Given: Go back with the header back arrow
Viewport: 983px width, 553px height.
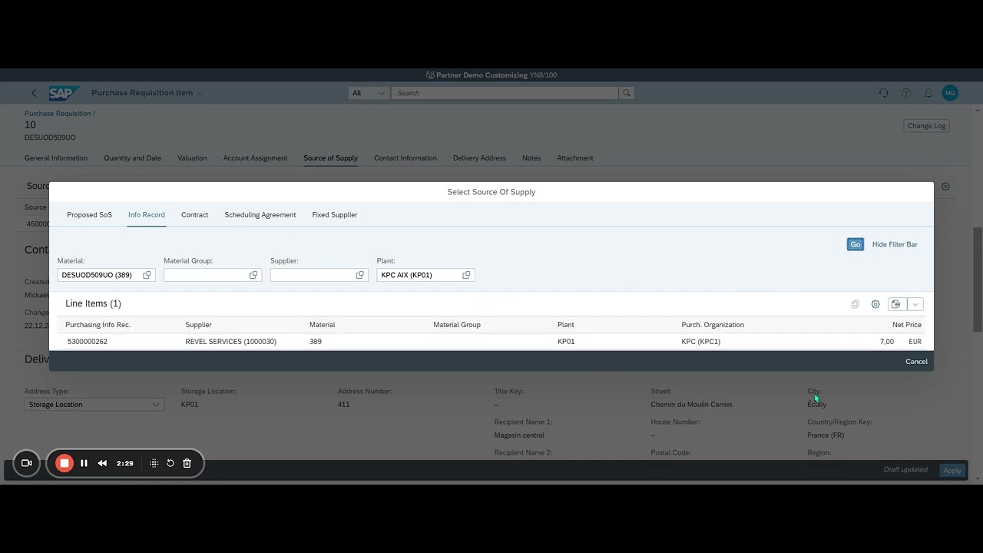Looking at the screenshot, I should (34, 93).
